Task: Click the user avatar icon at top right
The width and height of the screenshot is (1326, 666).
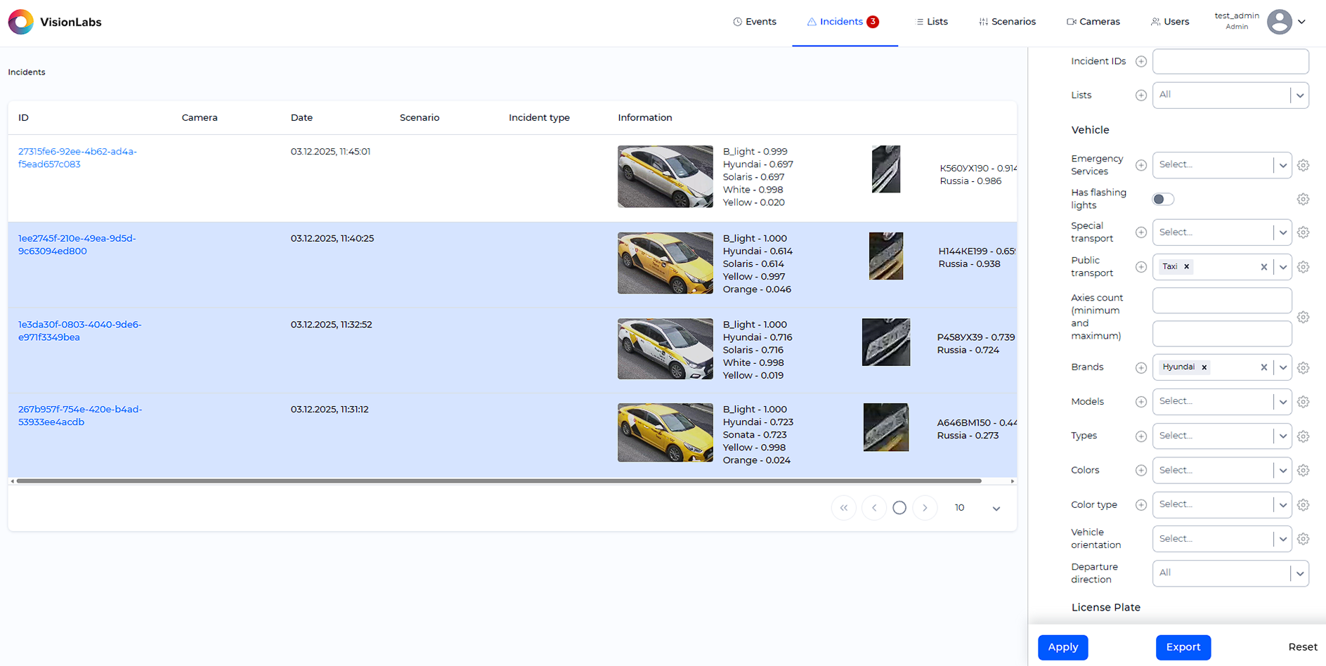Action: coord(1278,22)
